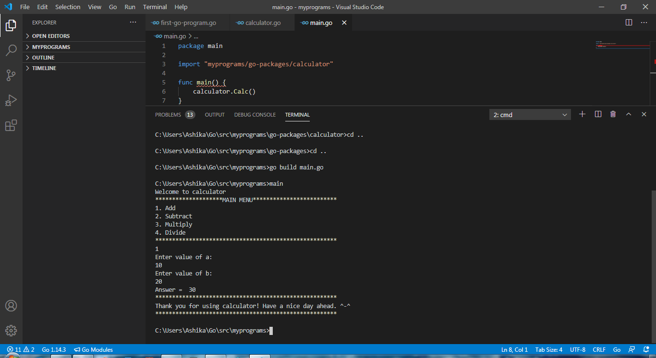Open editor more actions ellipsis
This screenshot has width=656, height=358.
(x=644, y=23)
